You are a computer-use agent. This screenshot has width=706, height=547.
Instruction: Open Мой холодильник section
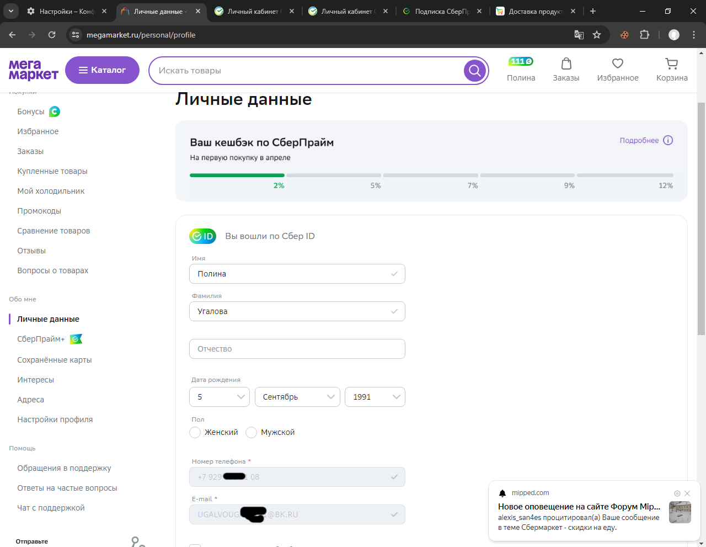51,191
